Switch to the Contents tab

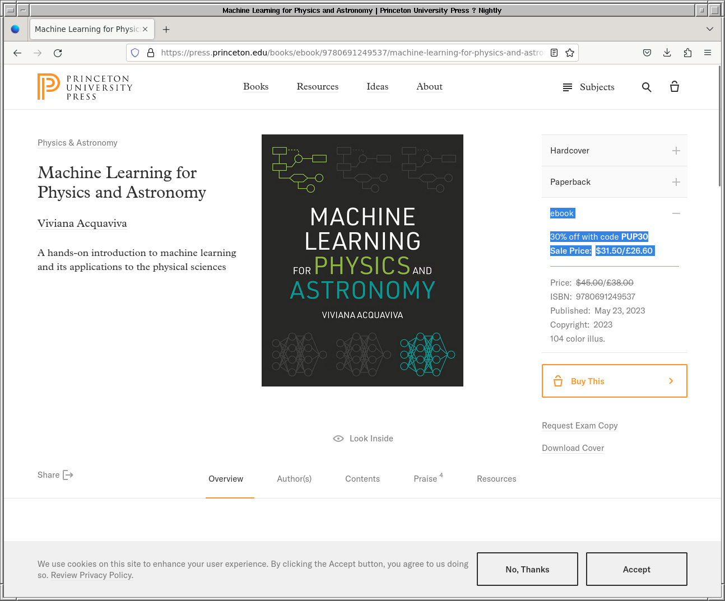tap(363, 479)
